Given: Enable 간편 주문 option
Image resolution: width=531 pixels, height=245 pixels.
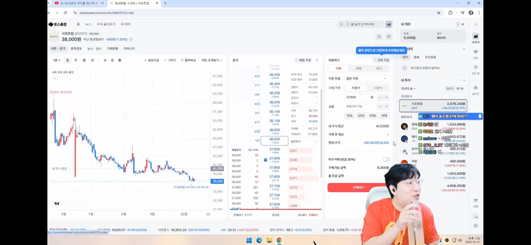Looking at the screenshot, I should coord(381,60).
